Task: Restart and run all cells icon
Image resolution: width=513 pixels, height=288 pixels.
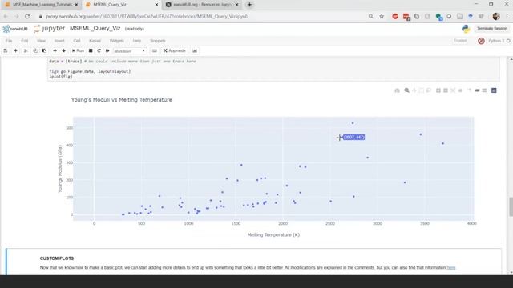Action: click(107, 50)
